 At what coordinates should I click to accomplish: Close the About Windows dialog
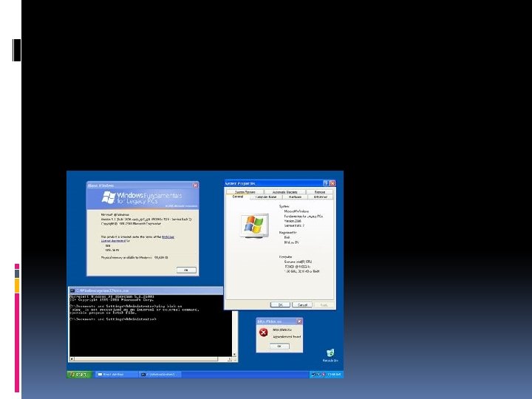point(195,185)
